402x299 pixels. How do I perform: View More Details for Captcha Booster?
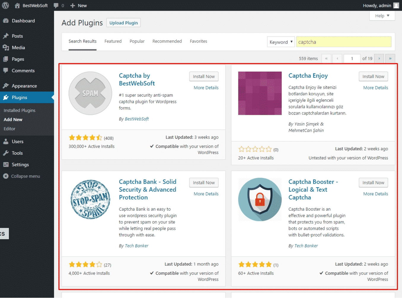(376, 194)
